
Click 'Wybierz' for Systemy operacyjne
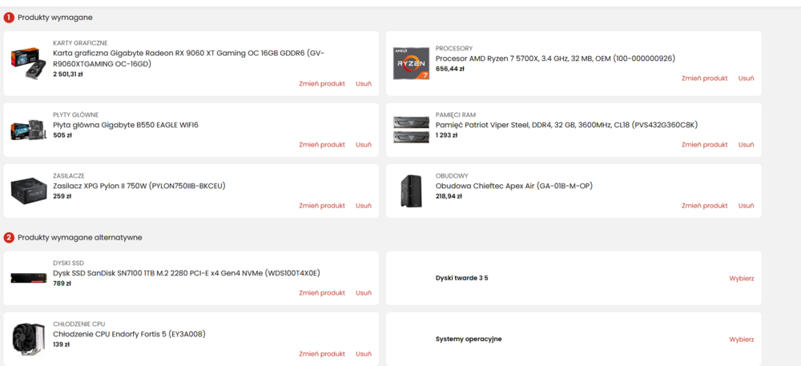coord(742,340)
